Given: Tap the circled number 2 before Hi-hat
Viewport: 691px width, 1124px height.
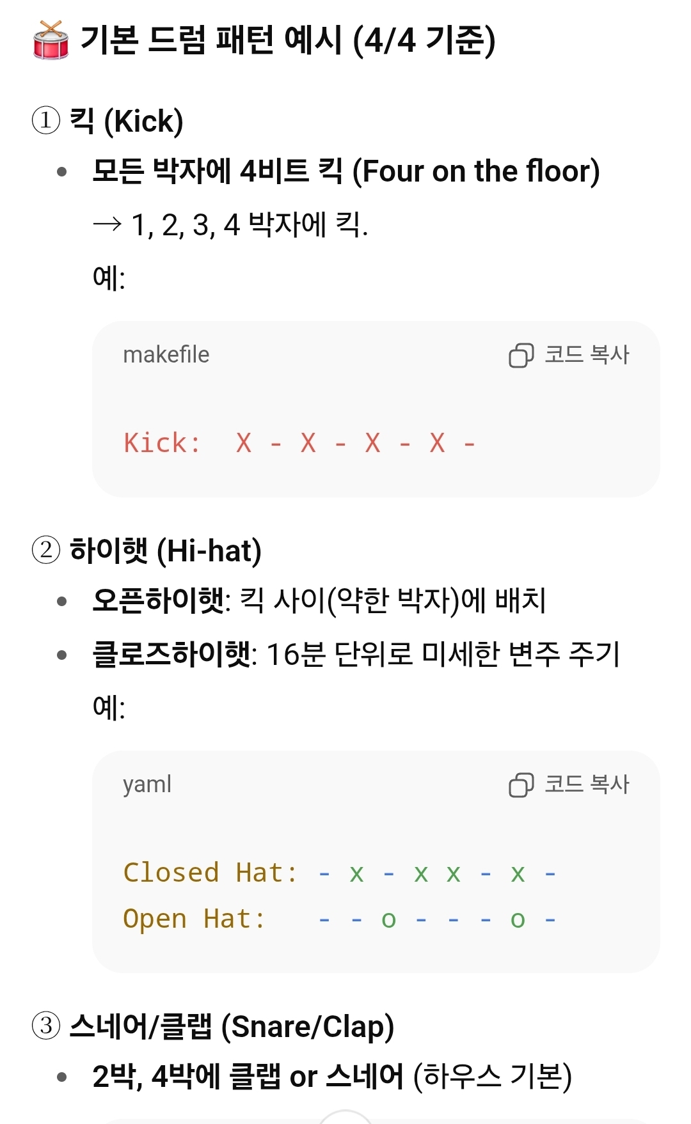Looking at the screenshot, I should (46, 550).
